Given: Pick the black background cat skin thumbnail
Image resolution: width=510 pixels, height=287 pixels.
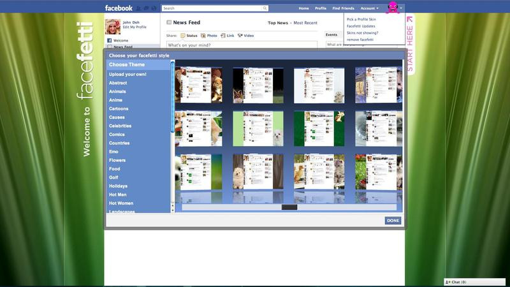Looking at the screenshot, I should click(258, 85).
